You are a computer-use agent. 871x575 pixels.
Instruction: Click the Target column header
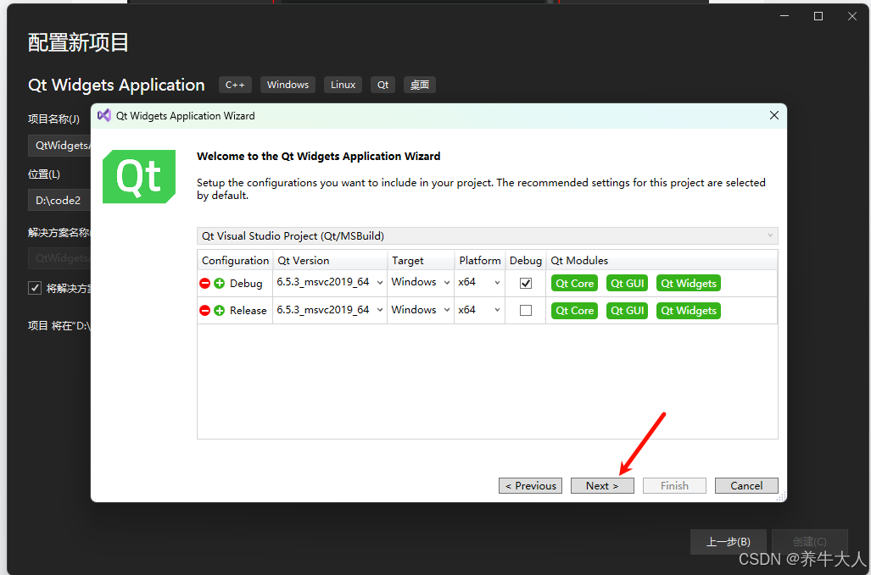coord(421,261)
